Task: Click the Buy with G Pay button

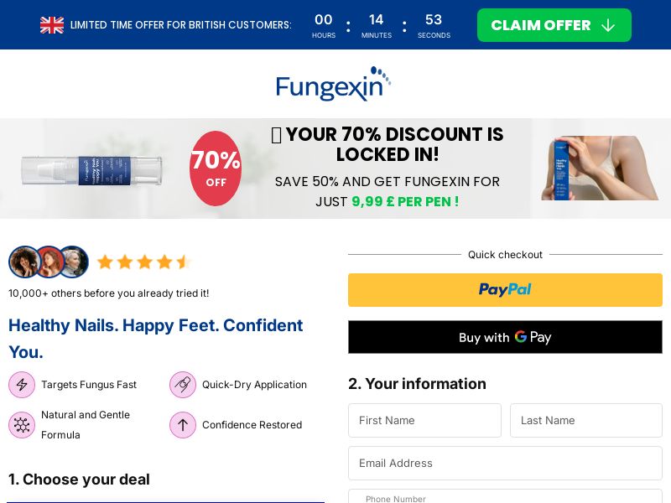Action: [x=505, y=337]
